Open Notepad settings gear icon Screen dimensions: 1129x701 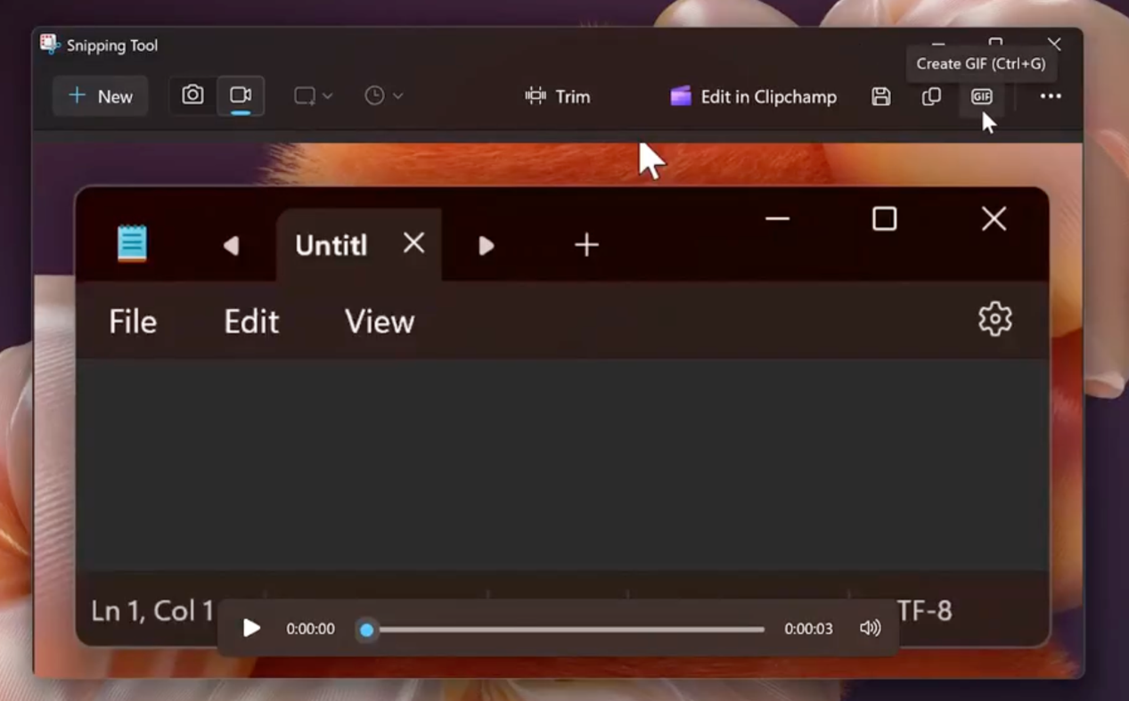pos(994,319)
